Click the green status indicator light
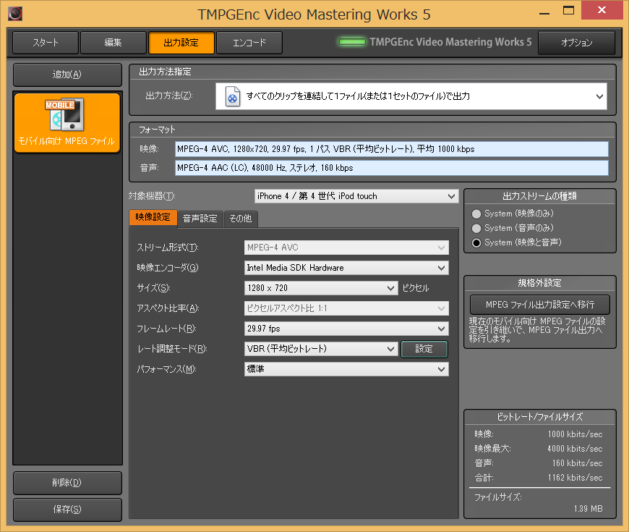 (x=352, y=42)
